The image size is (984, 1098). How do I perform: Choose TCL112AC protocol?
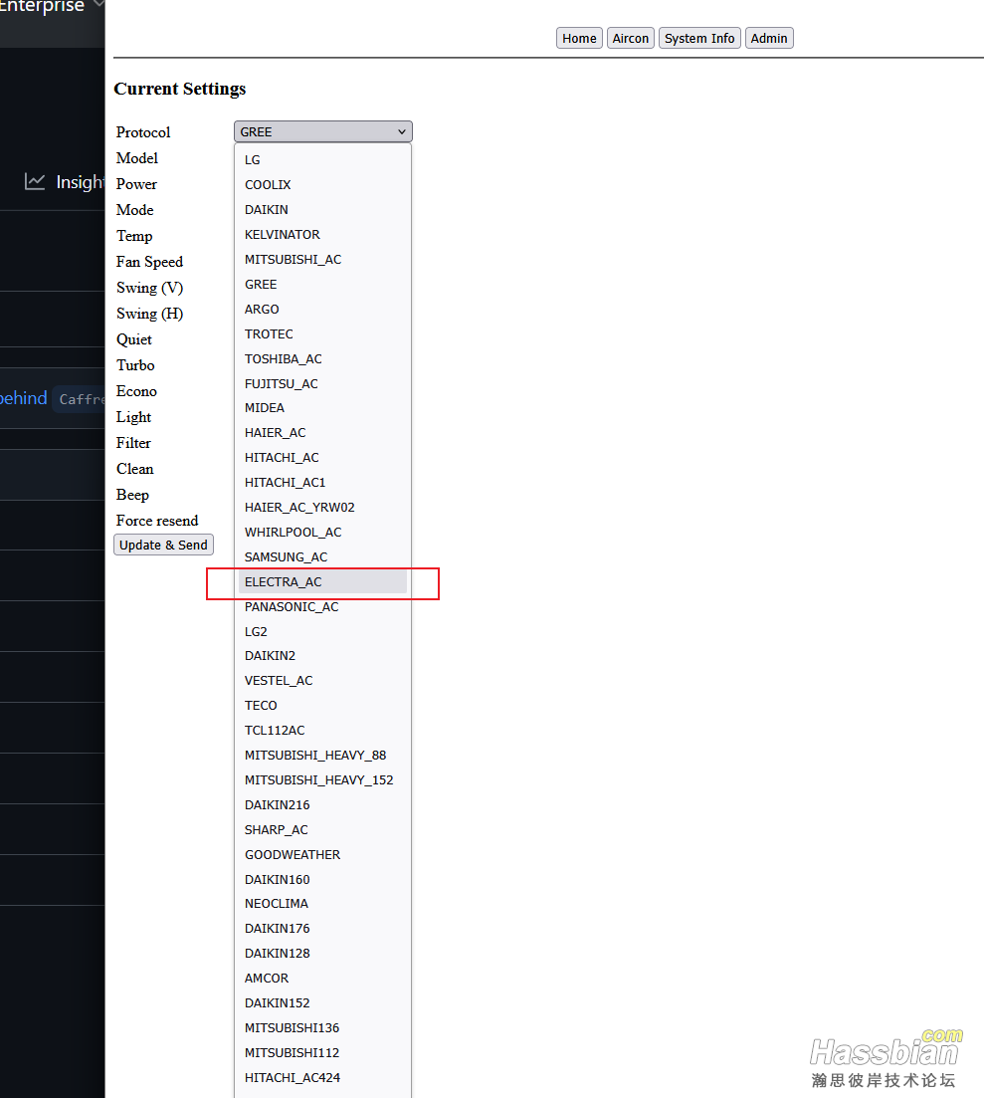pos(275,731)
